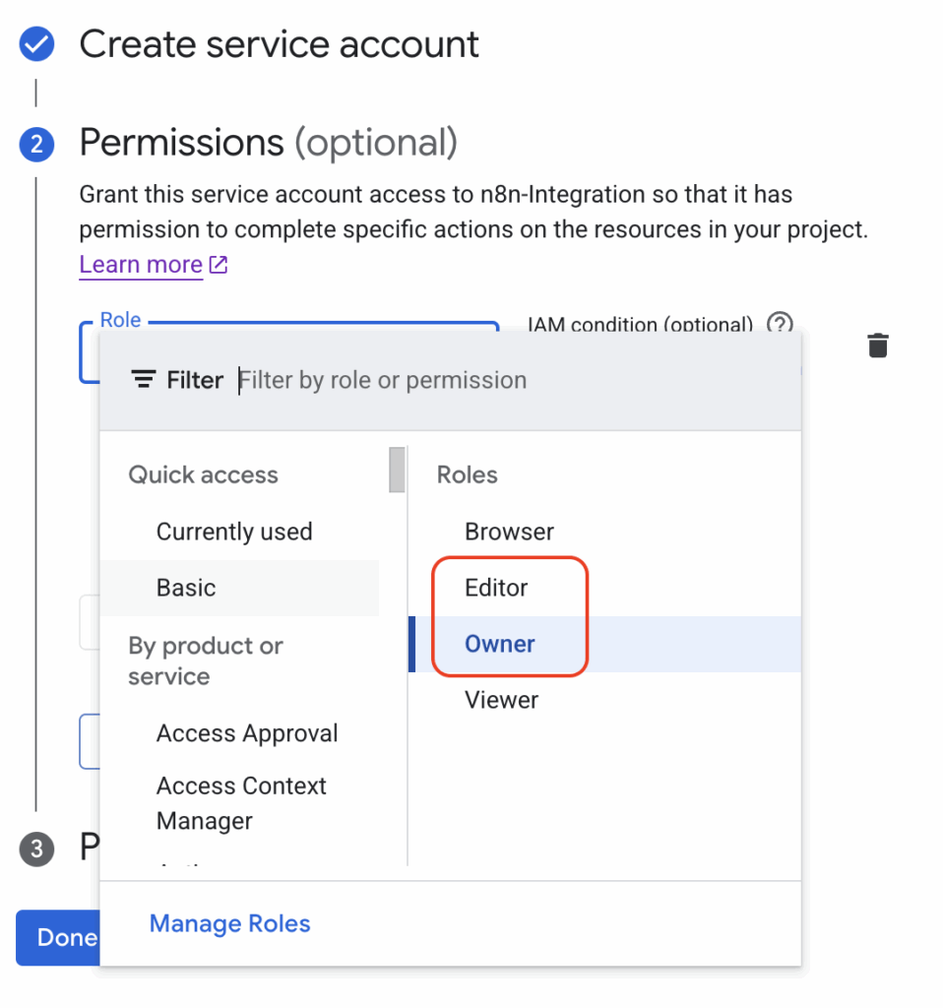Click the Filter icon in the role picker
The image size is (943, 1008).
coord(144,380)
